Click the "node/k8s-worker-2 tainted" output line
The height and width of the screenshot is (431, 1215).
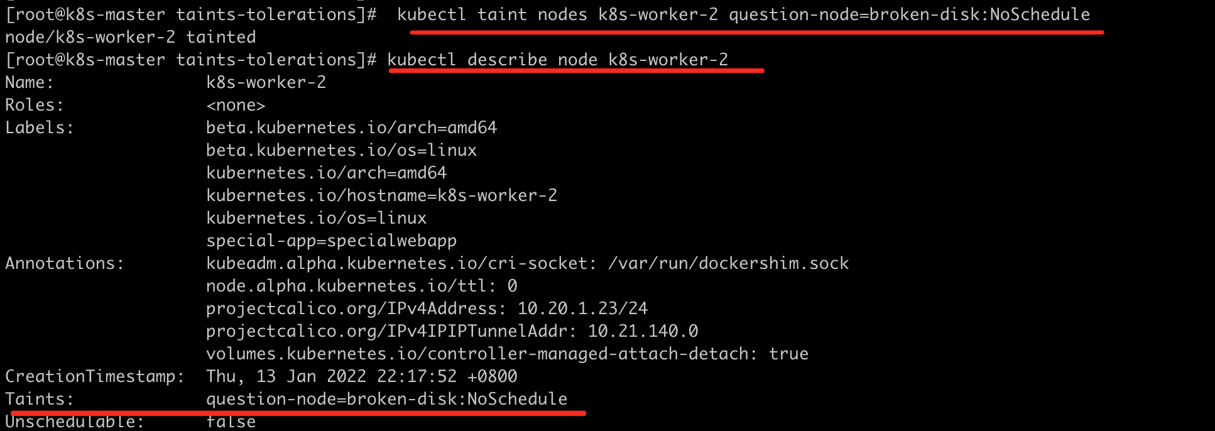tap(130, 37)
